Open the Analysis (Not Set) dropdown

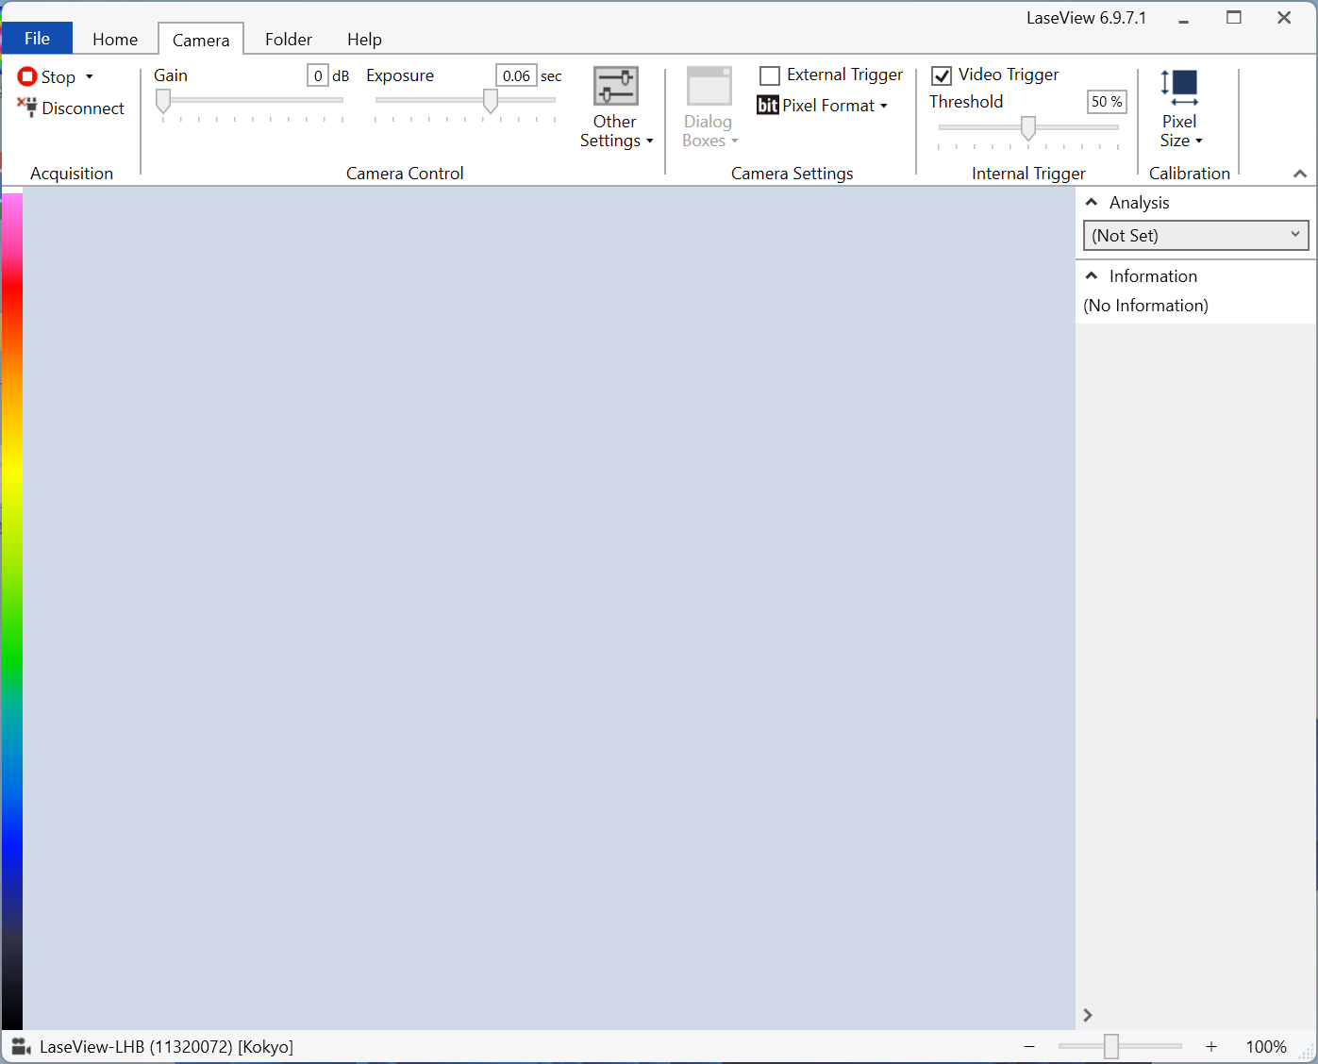pos(1195,236)
